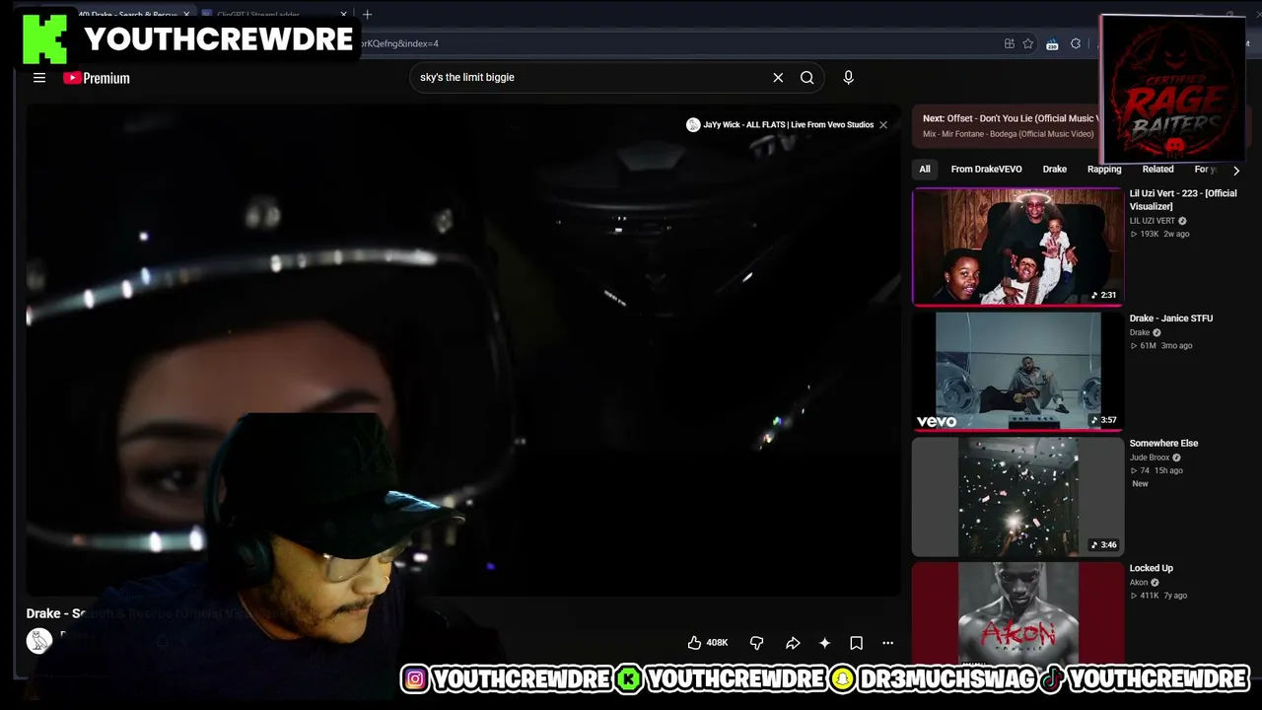Open the Locked Up video title

(1151, 568)
